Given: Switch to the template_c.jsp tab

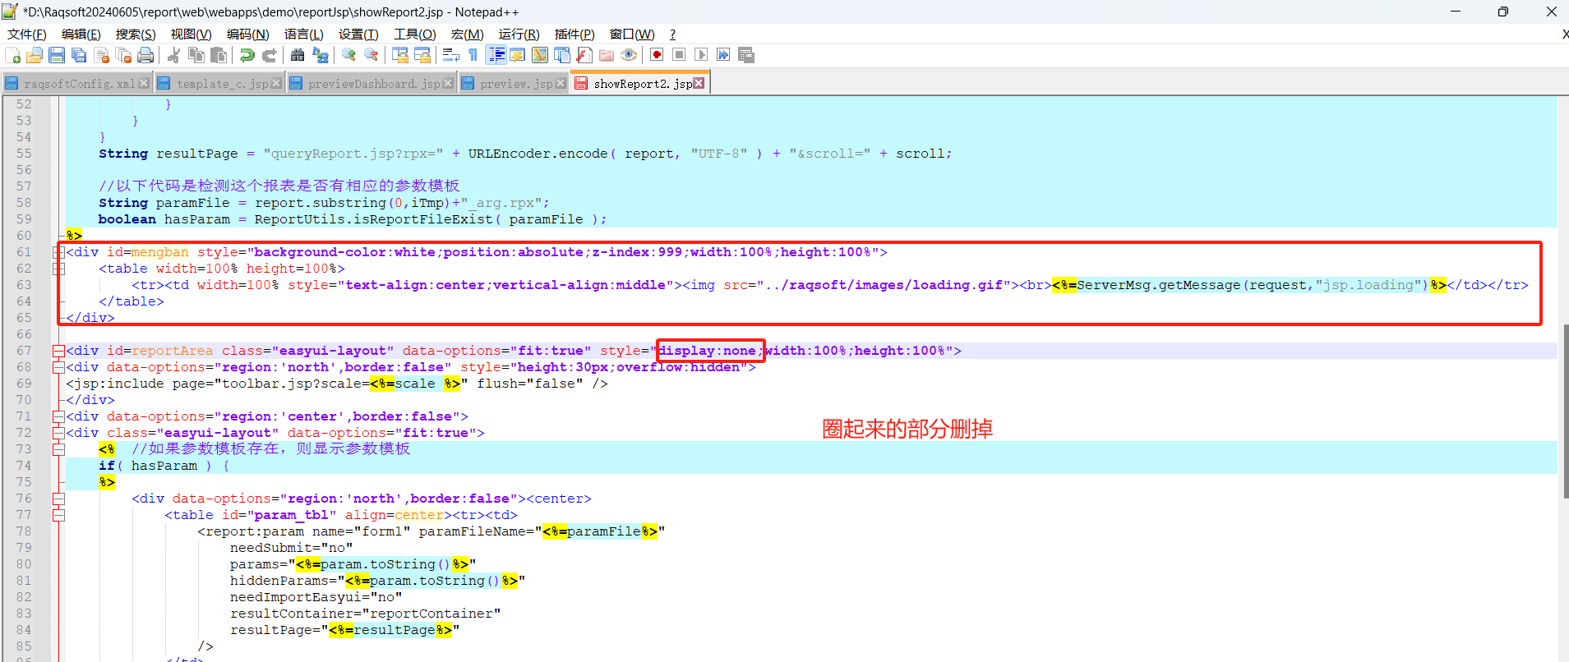Looking at the screenshot, I should point(220,84).
